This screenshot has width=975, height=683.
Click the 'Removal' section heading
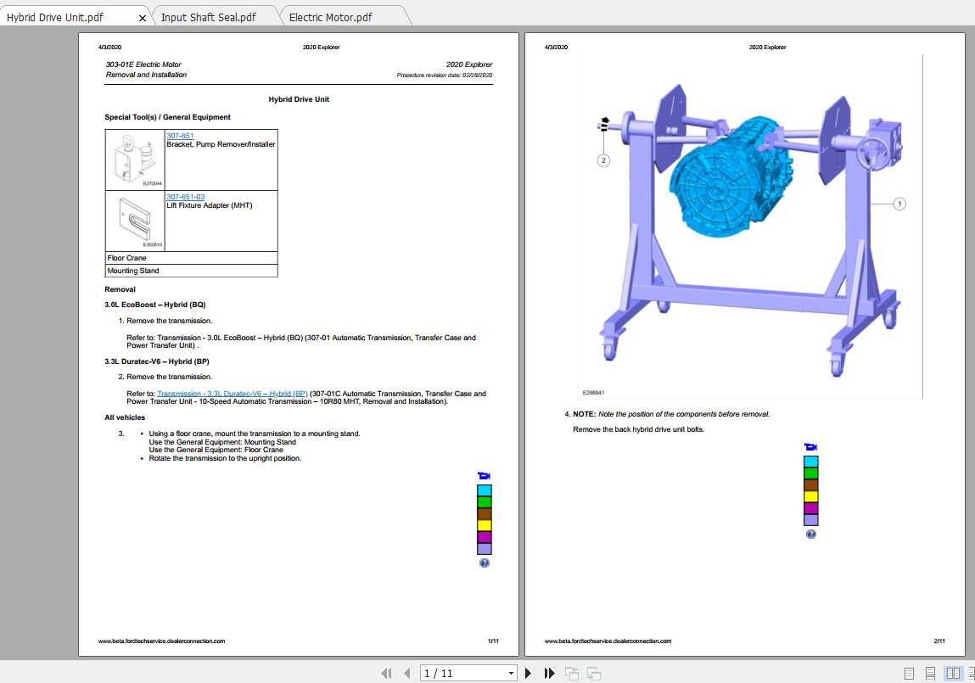coord(120,289)
